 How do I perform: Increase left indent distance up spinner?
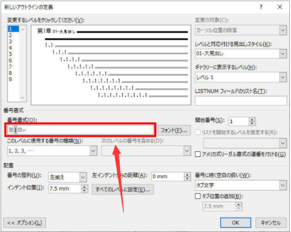(x=187, y=174)
